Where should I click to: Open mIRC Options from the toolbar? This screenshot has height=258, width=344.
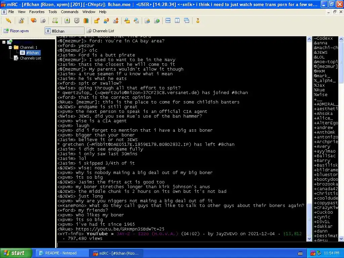[x=21, y=20]
